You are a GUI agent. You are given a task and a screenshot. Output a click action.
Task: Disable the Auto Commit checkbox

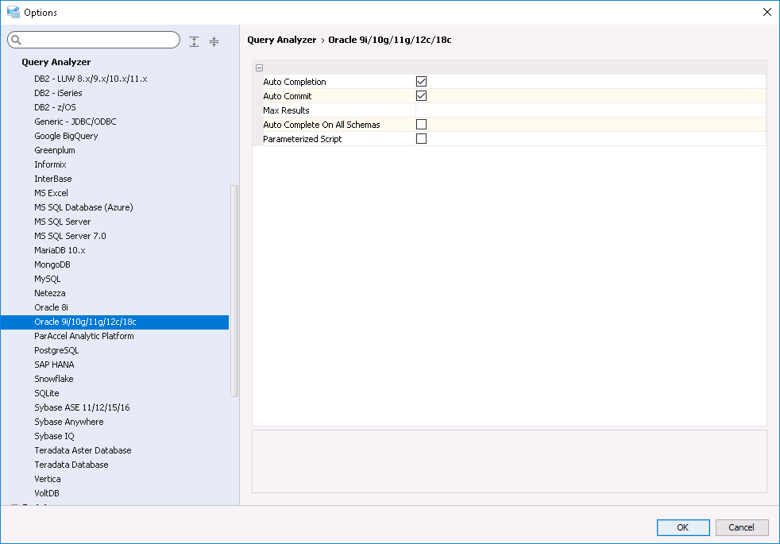(x=422, y=96)
